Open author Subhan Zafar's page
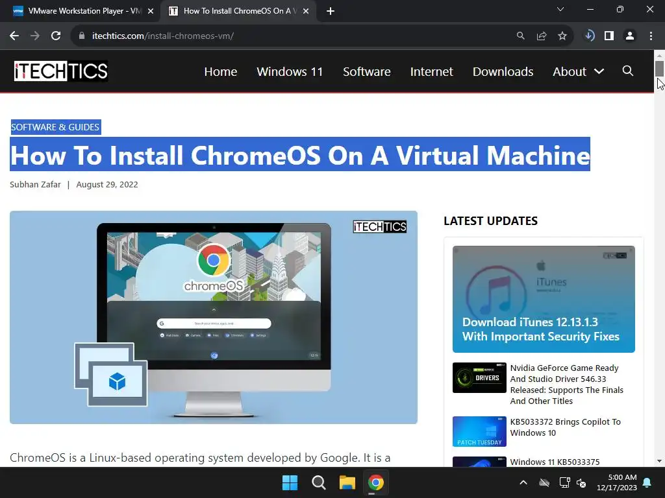Image resolution: width=665 pixels, height=498 pixels. pyautogui.click(x=35, y=185)
